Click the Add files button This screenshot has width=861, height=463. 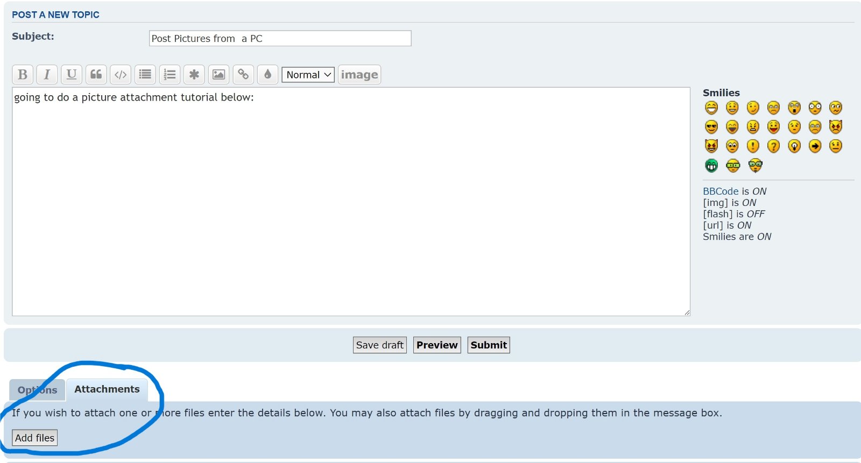click(34, 438)
